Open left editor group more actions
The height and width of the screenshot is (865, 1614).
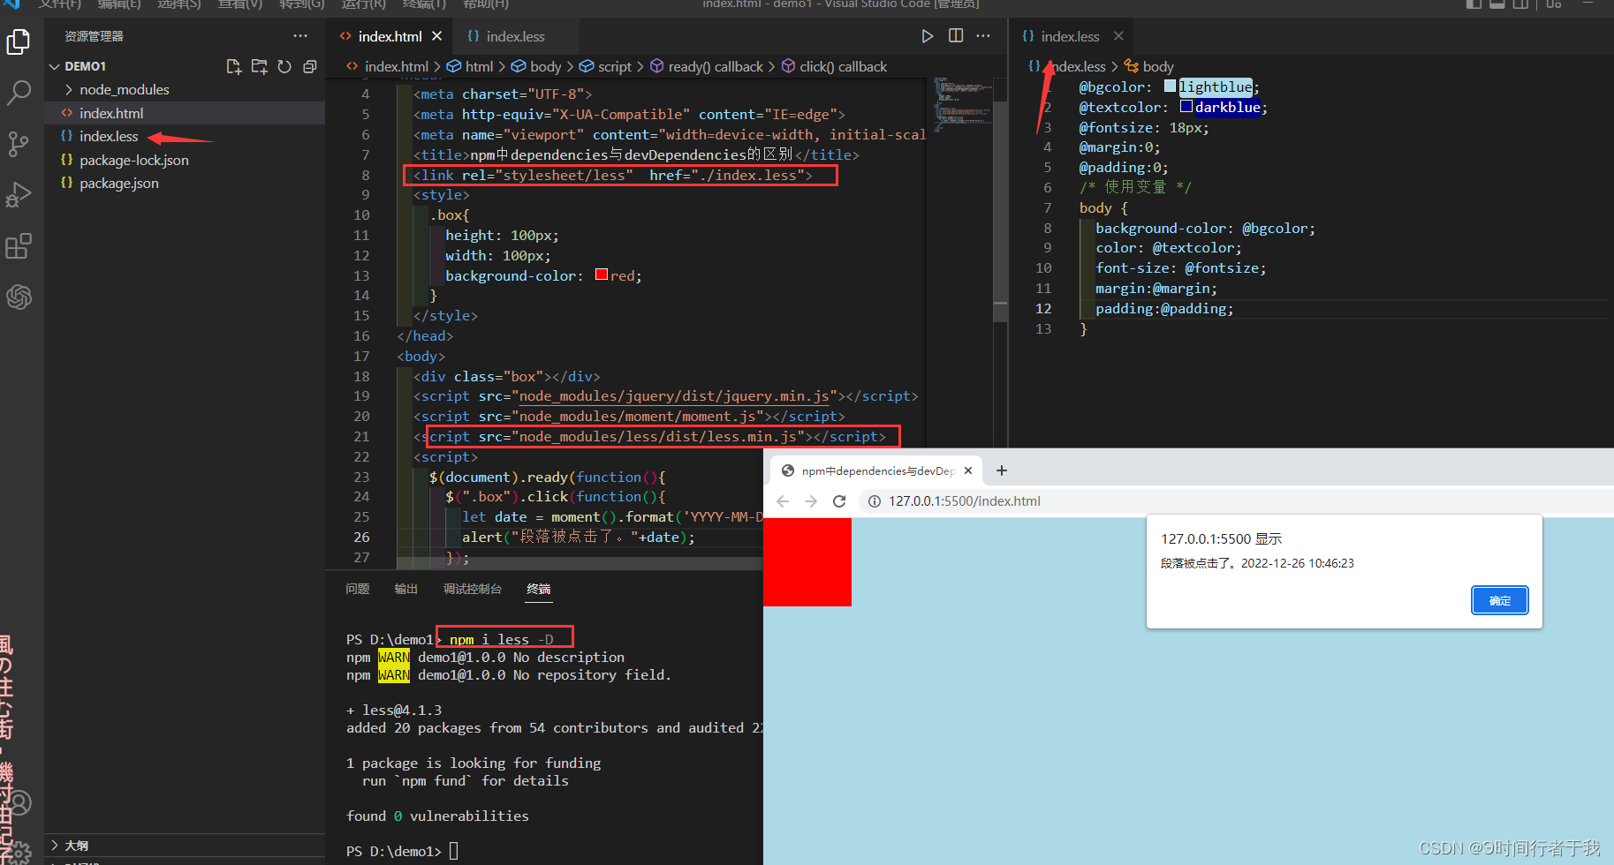tap(983, 36)
